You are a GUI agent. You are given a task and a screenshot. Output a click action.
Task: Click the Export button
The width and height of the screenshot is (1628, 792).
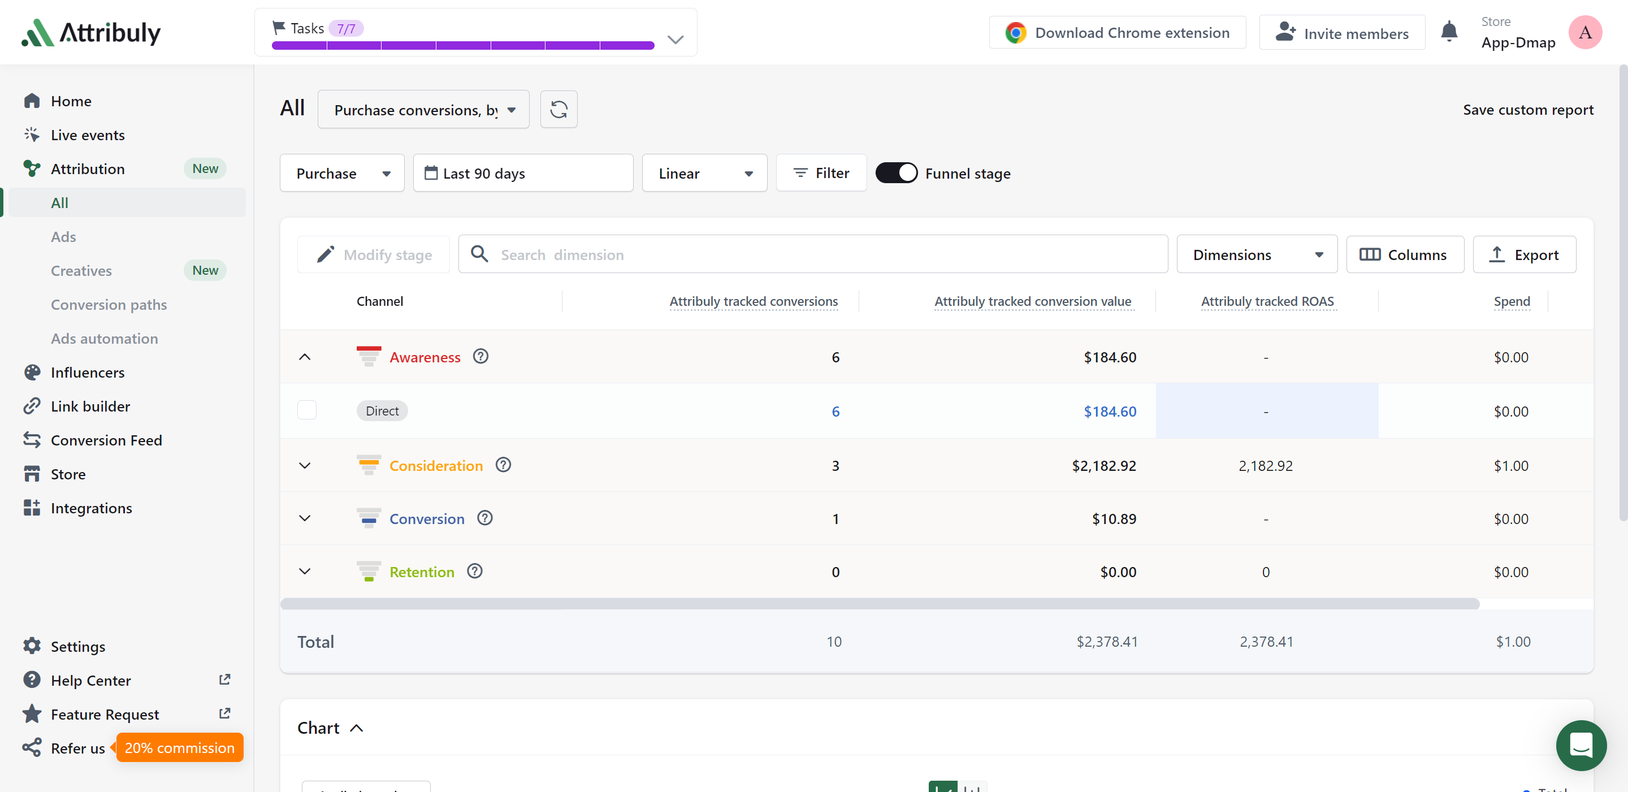(1524, 254)
